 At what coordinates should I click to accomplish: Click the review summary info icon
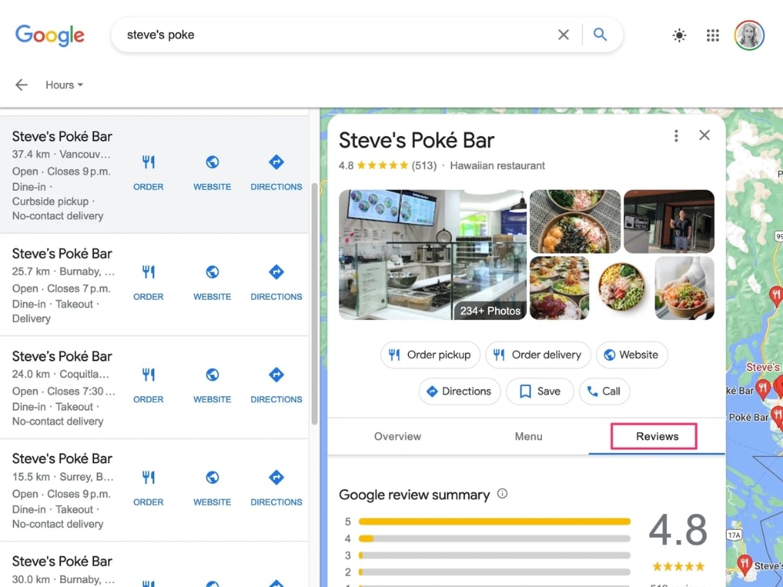click(x=503, y=494)
